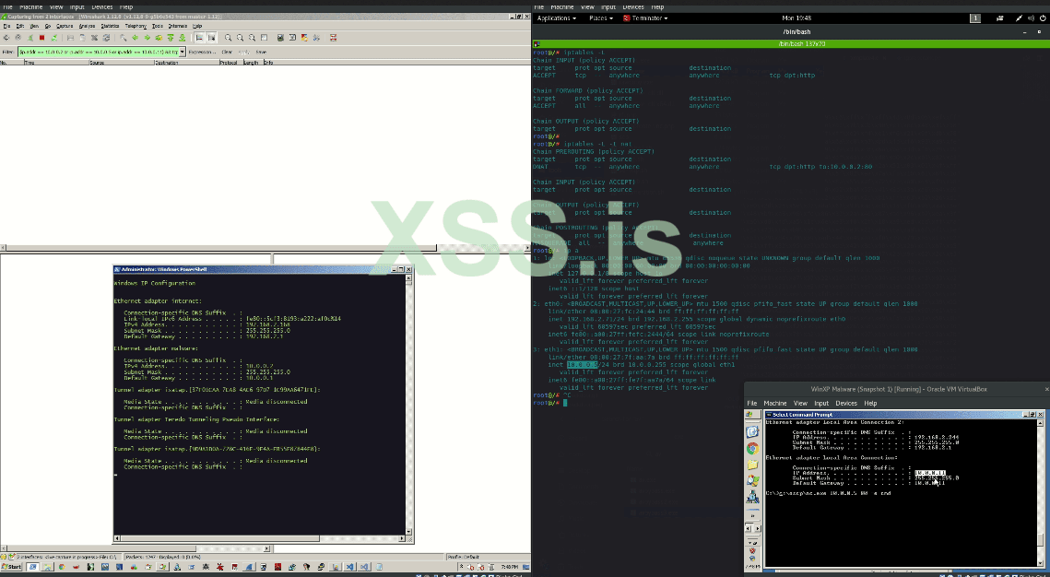Click Save filter button
This screenshot has height=577, width=1050.
pyautogui.click(x=261, y=52)
